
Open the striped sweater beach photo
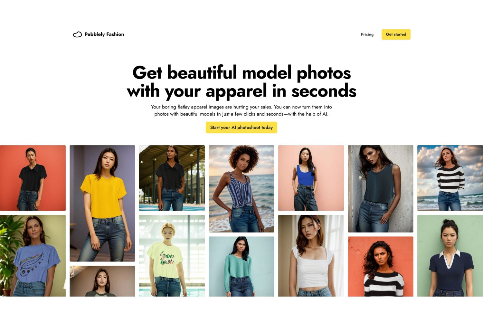coord(450,178)
